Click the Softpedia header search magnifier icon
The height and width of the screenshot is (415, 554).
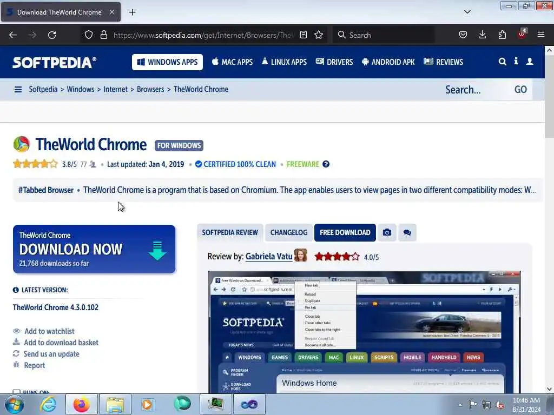tap(502, 62)
